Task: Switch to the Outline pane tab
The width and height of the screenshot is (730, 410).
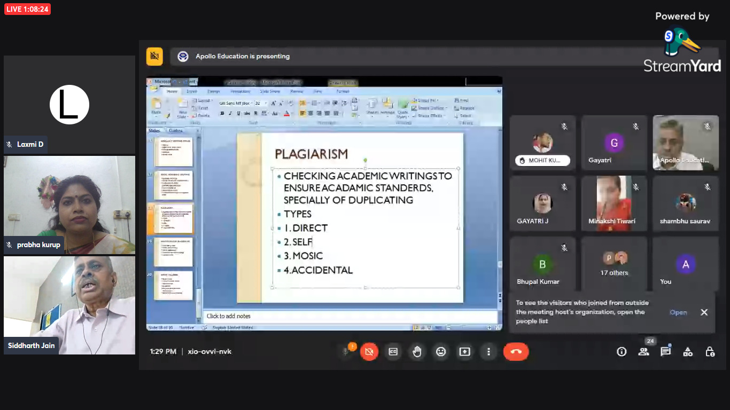Action: [176, 130]
